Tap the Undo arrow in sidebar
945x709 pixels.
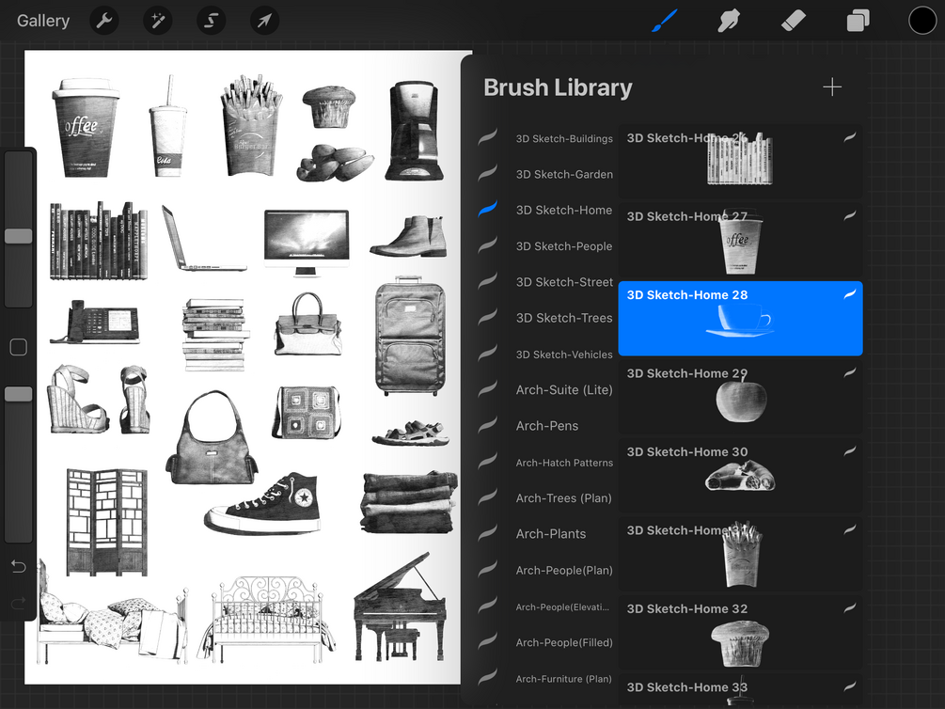19,567
